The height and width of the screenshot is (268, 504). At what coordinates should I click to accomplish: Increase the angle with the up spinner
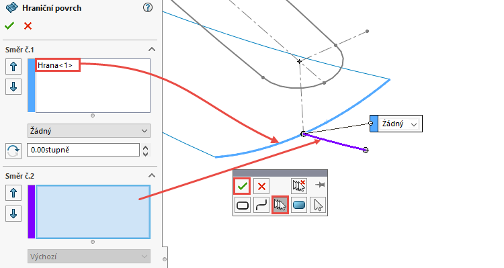(146, 148)
